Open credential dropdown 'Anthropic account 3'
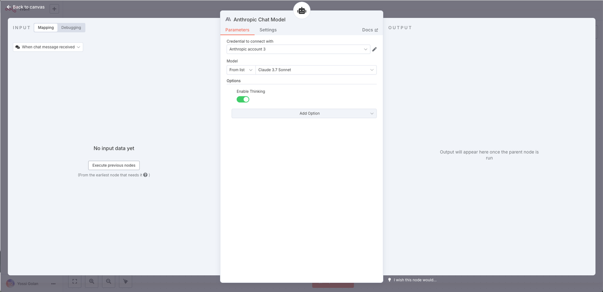This screenshot has height=292, width=603. (x=298, y=49)
